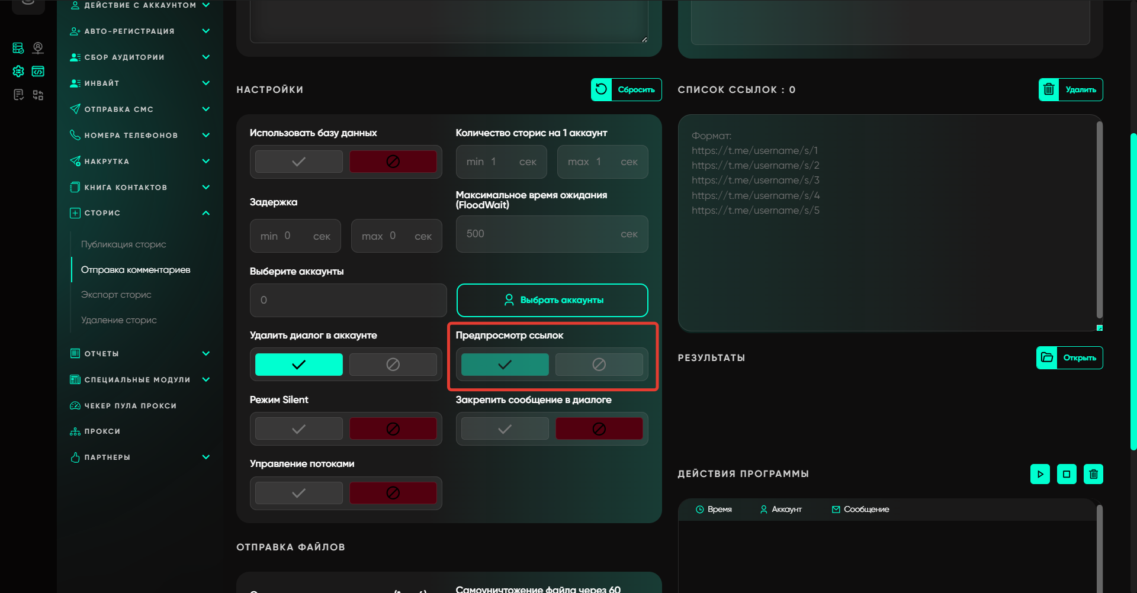The height and width of the screenshot is (593, 1137).
Task: Click trash icon beside program actions
Action: (x=1093, y=474)
